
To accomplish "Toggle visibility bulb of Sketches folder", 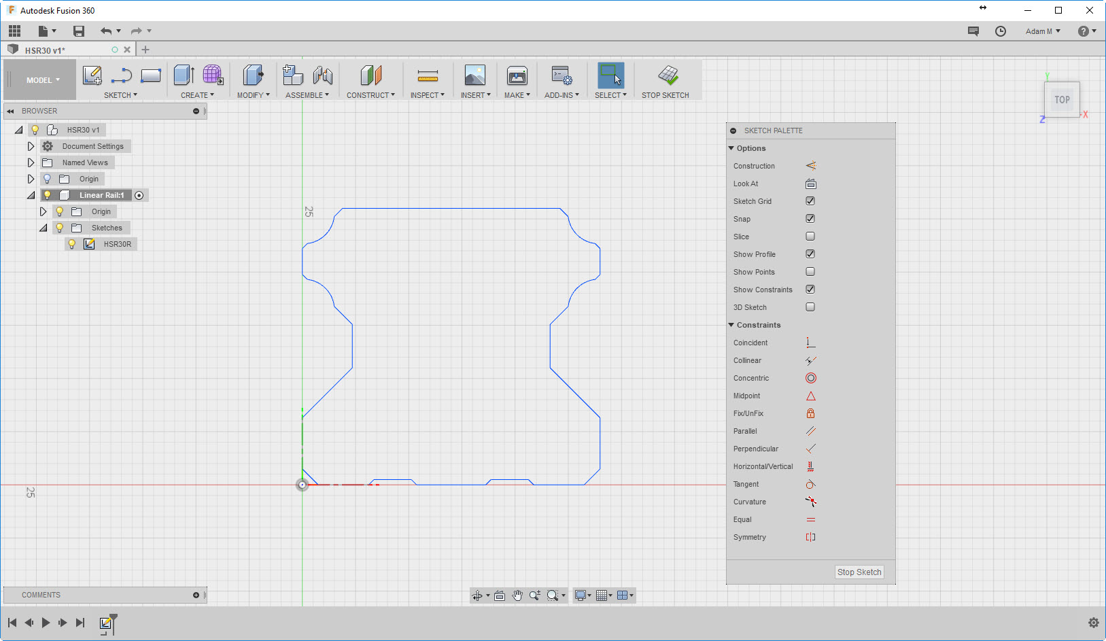I will [60, 228].
